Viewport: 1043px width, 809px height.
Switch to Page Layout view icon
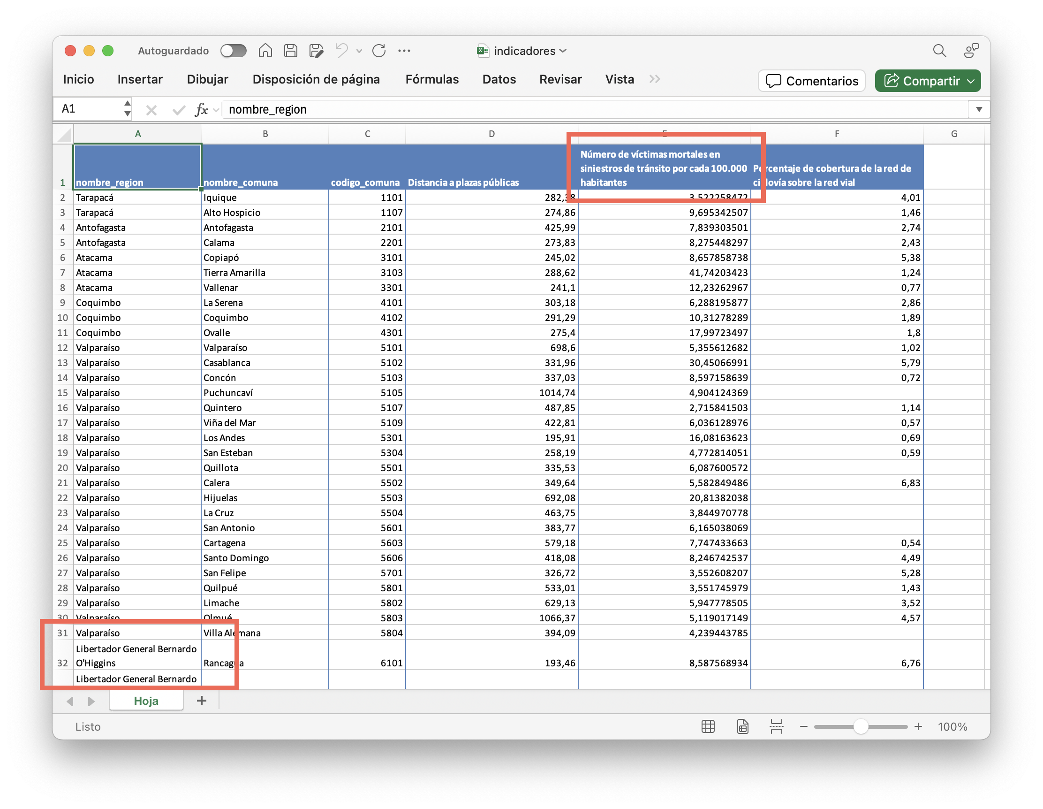point(742,726)
